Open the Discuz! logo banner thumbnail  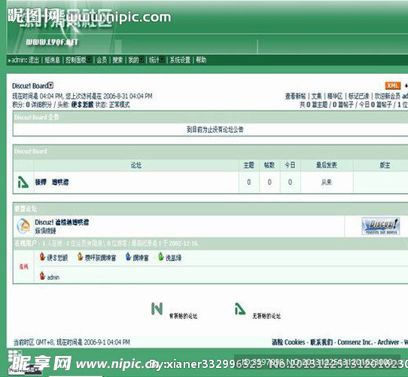pyautogui.click(x=380, y=226)
